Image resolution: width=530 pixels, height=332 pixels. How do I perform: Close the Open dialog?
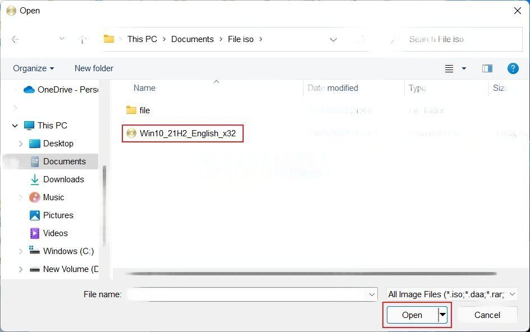coord(518,11)
